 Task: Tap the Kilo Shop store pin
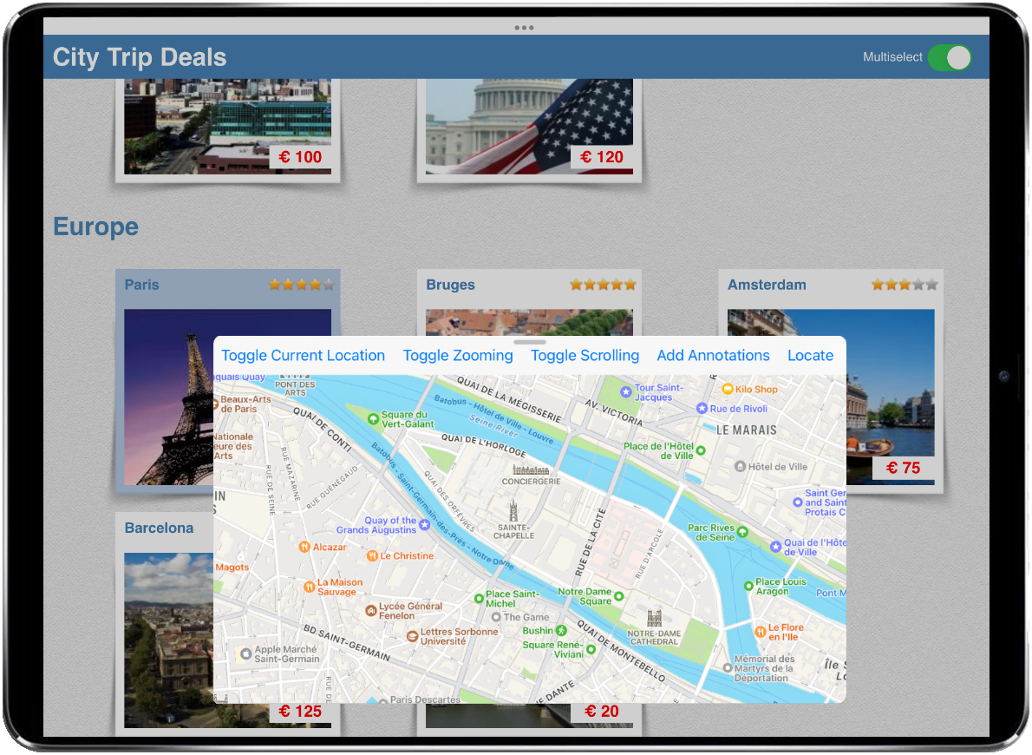tap(728, 389)
